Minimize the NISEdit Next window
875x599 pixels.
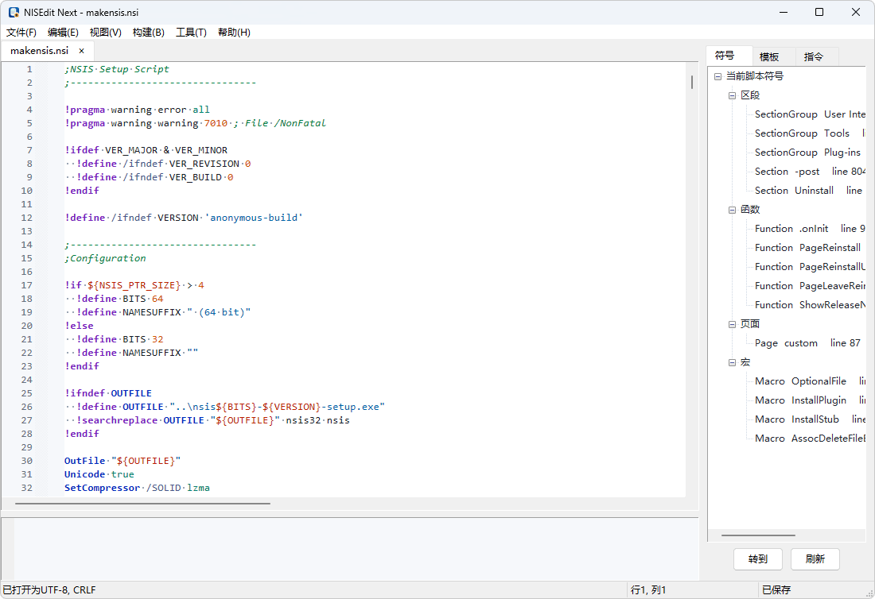click(x=784, y=12)
